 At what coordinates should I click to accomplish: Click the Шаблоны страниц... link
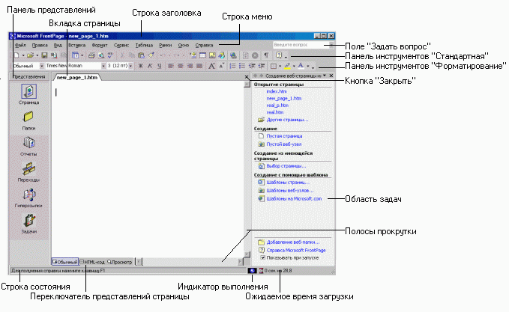click(x=288, y=182)
